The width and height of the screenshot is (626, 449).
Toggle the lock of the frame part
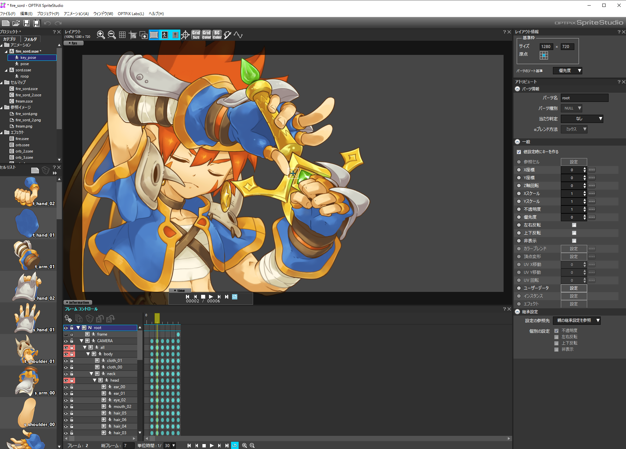coord(72,334)
